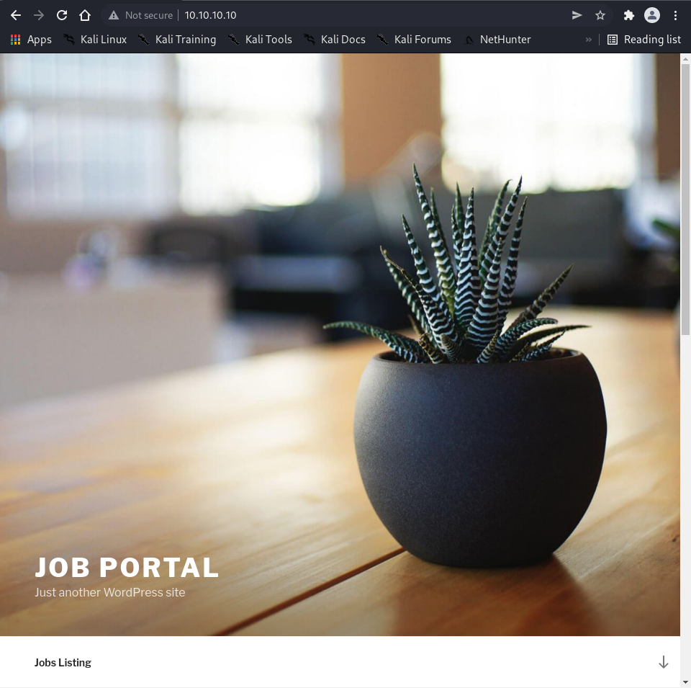The height and width of the screenshot is (688, 691).
Task: Open the user profile avatar
Action: [652, 15]
